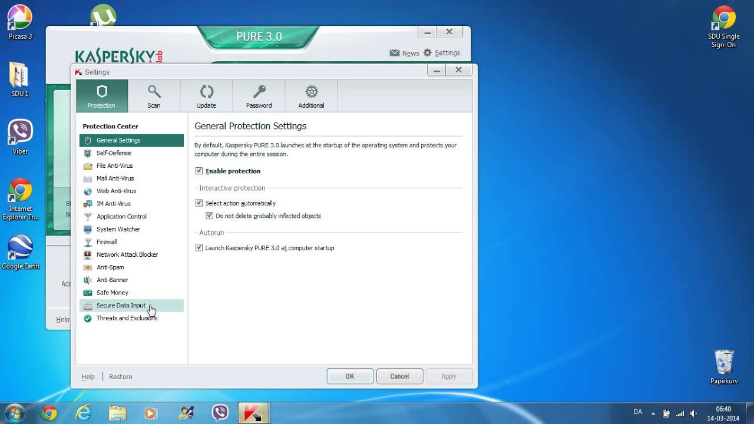Click the Cancel button
Image resolution: width=754 pixels, height=424 pixels.
399,376
